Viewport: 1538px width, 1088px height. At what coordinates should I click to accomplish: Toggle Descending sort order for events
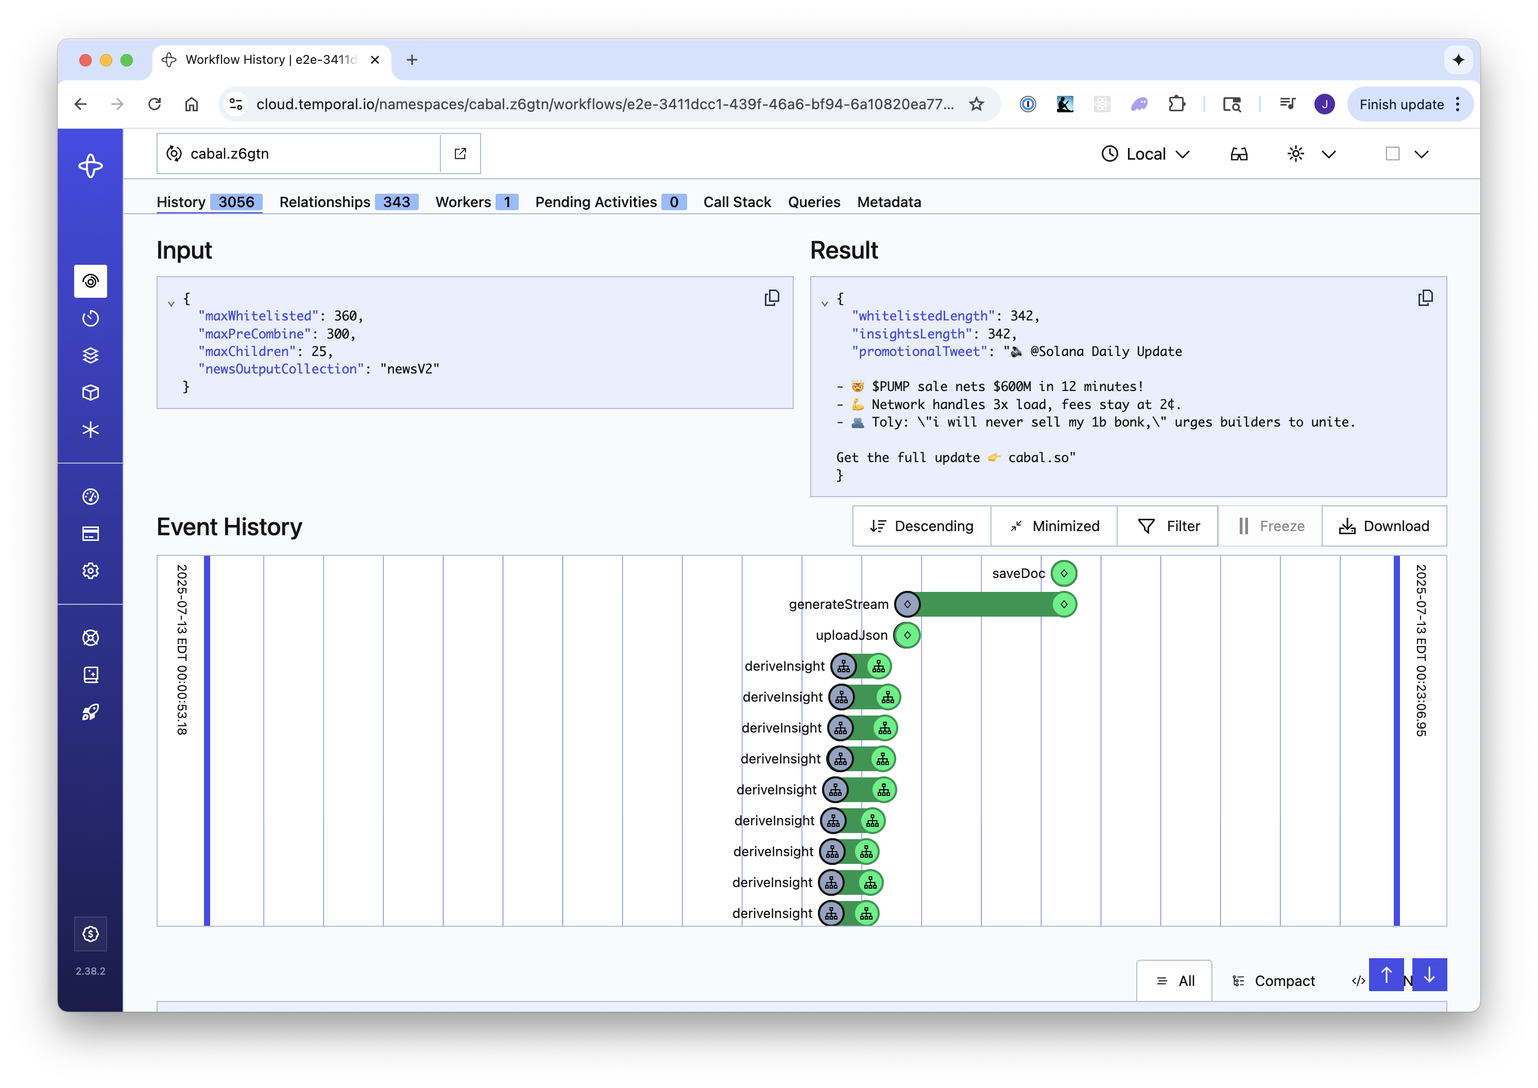922,526
